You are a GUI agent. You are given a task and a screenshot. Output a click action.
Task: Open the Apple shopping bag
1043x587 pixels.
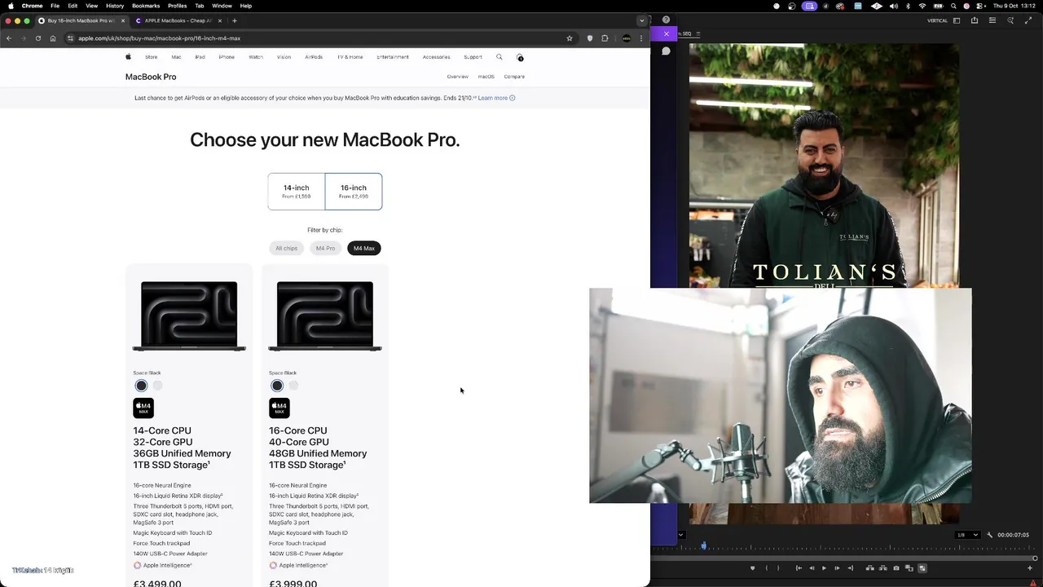click(x=519, y=57)
